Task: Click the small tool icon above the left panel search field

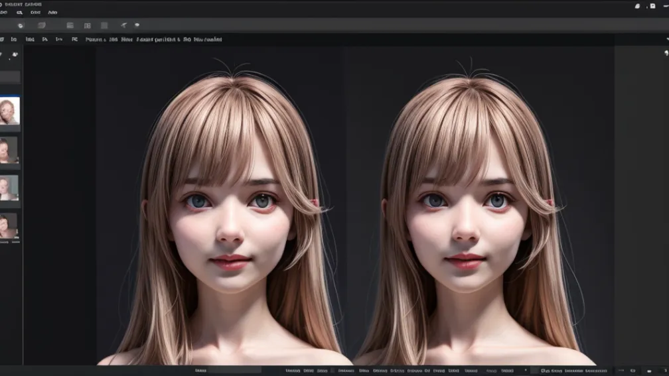Action: click(15, 54)
